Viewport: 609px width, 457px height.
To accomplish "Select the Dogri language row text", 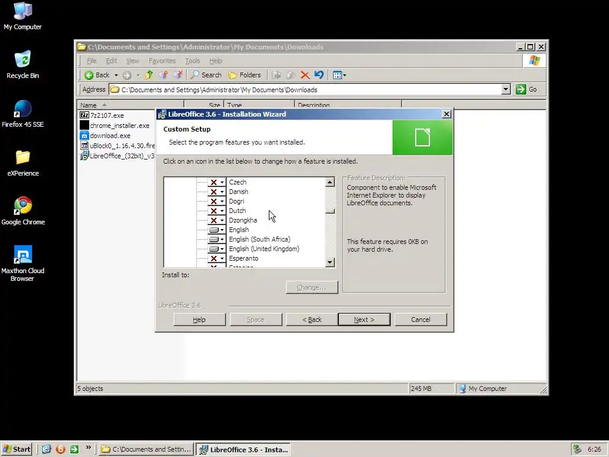I will click(237, 201).
